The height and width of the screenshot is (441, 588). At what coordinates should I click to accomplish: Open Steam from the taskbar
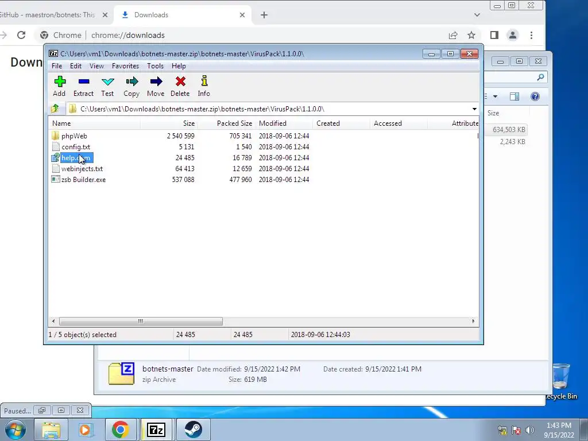click(193, 430)
